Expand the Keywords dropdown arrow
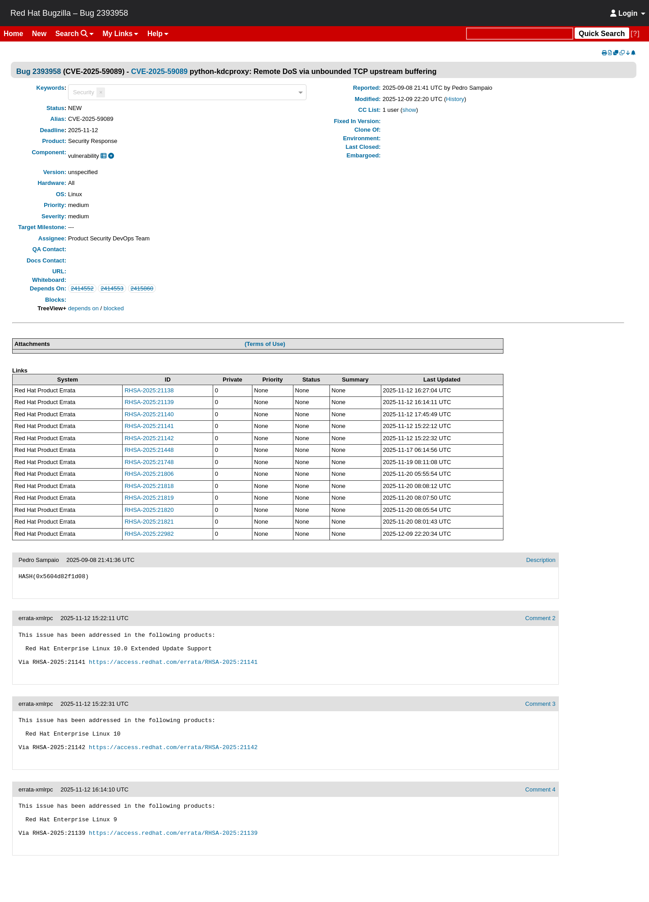Screen dimensions: 649x902 point(300,92)
